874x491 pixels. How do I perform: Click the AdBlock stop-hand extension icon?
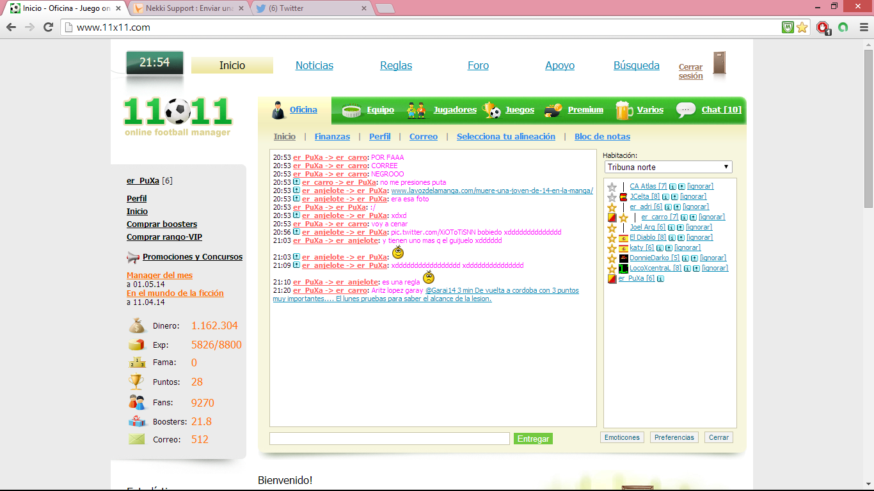823,27
